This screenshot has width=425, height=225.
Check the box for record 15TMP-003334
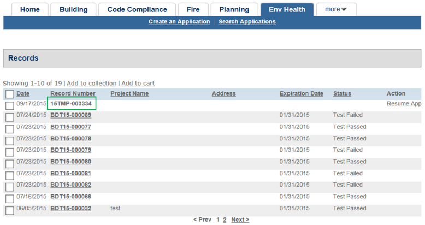point(10,105)
